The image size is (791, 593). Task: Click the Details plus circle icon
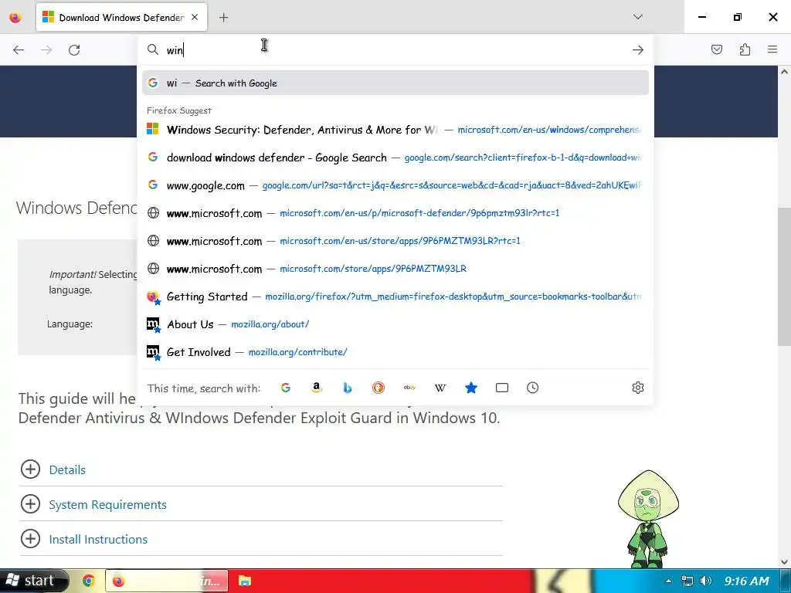tap(30, 469)
